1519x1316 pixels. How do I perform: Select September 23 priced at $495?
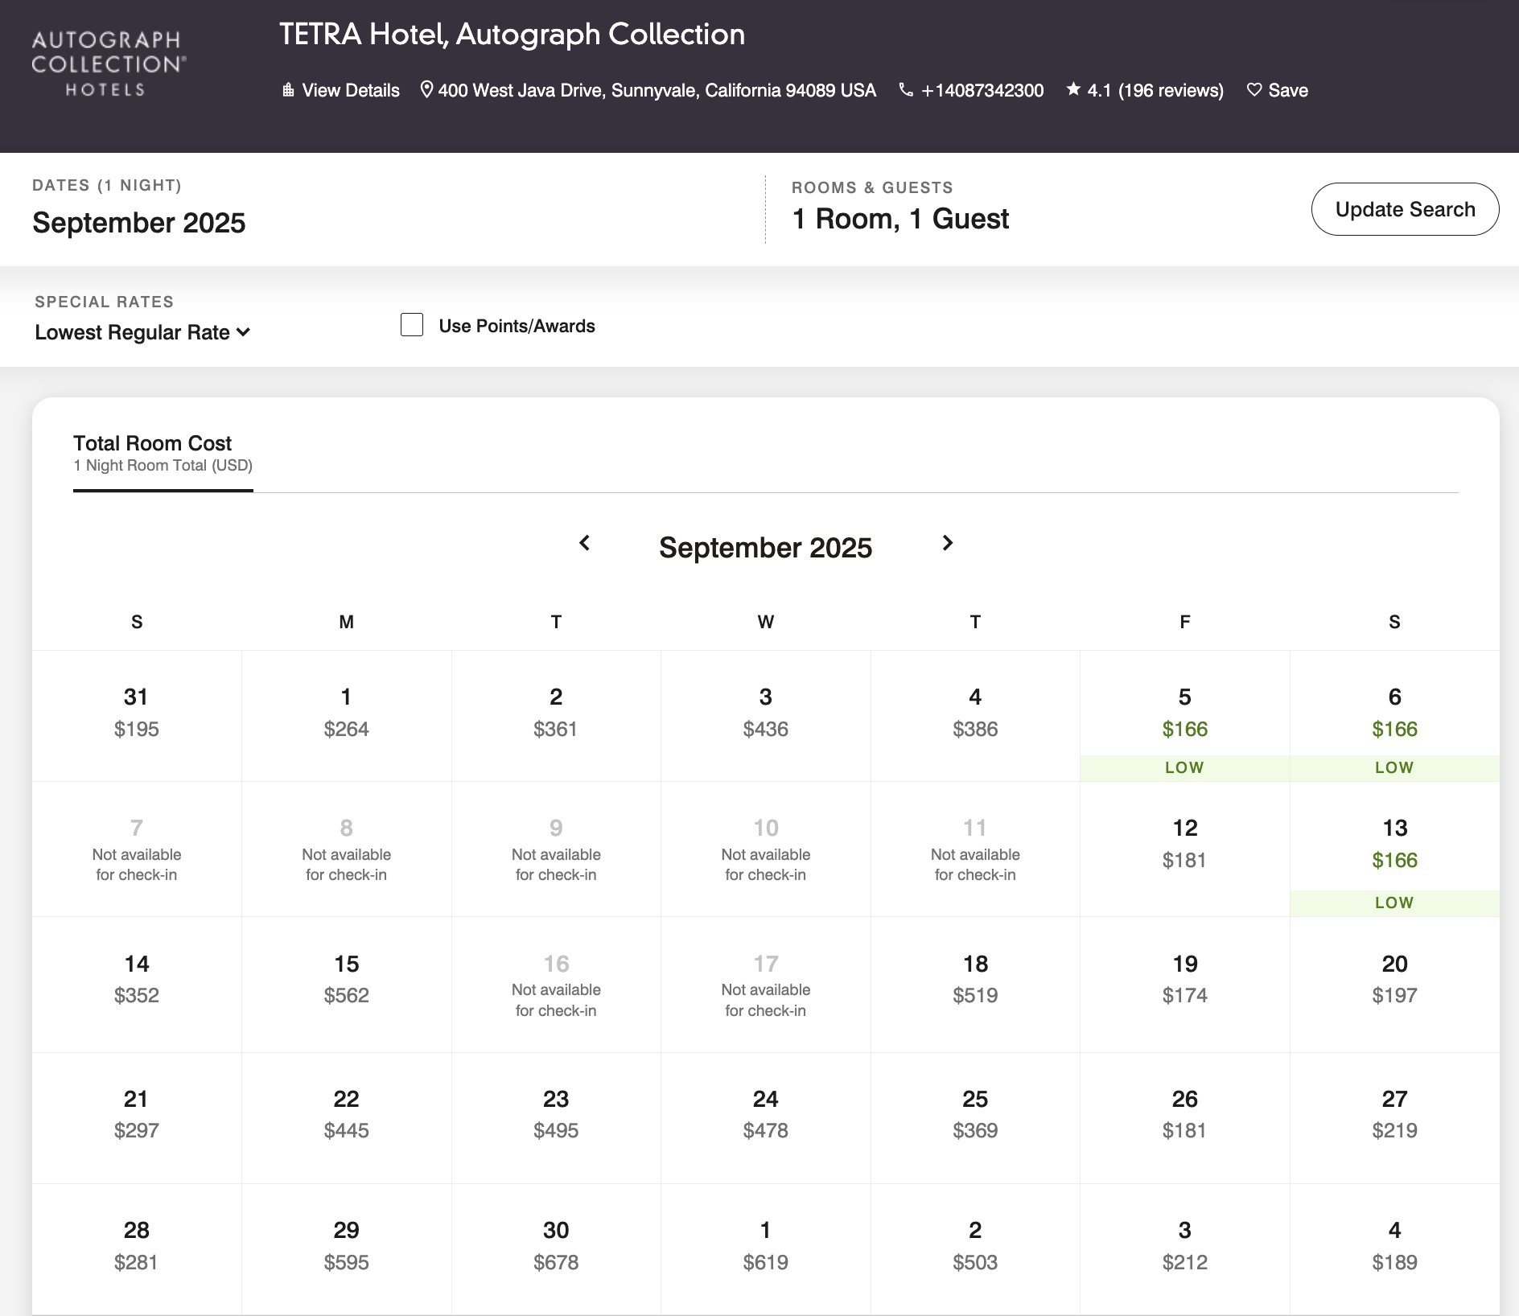pyautogui.click(x=556, y=1118)
